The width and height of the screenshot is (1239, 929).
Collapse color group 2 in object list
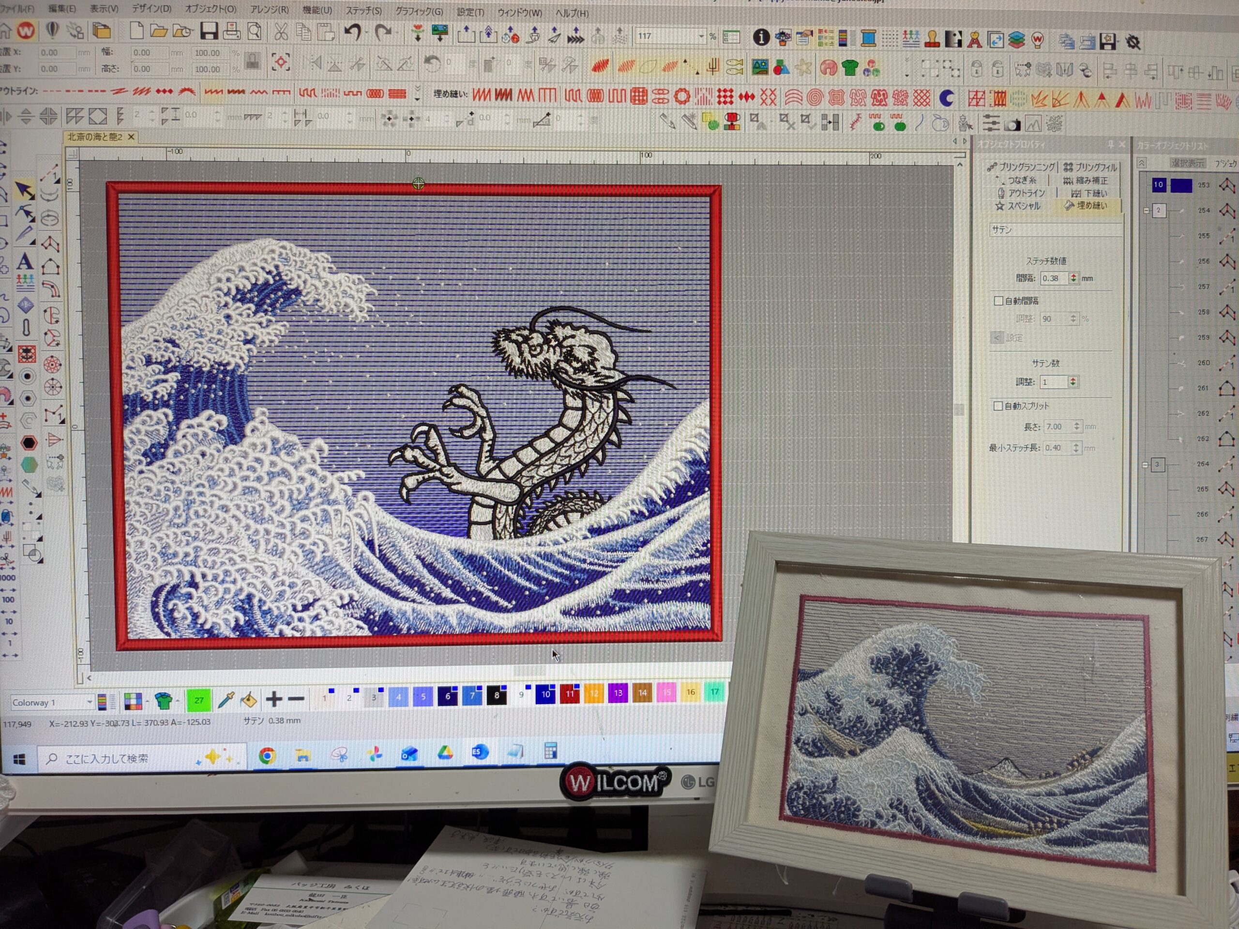[x=1146, y=210]
